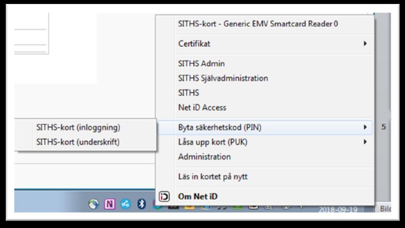Viewport: 405px width, 228px height.
Task: Click the SITHS-kort Generic EMV Smartcard Reader header
Action: tap(258, 24)
